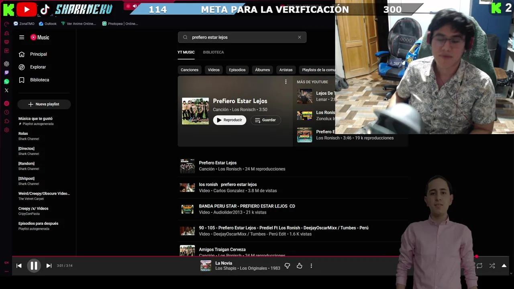Open History from the browser sidebar

click(x=6, y=112)
